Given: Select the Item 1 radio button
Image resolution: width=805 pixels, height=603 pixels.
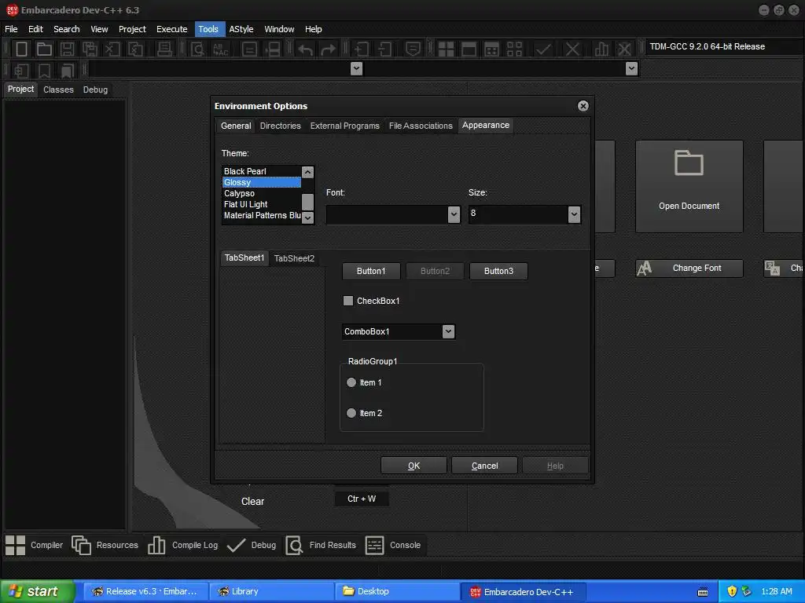Looking at the screenshot, I should pos(351,382).
